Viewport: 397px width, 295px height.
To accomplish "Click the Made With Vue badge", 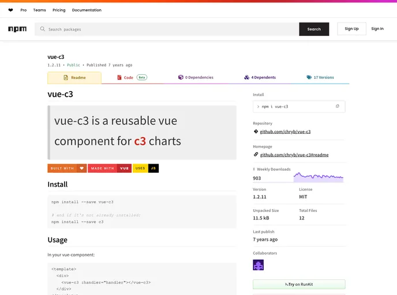I will (x=110, y=168).
